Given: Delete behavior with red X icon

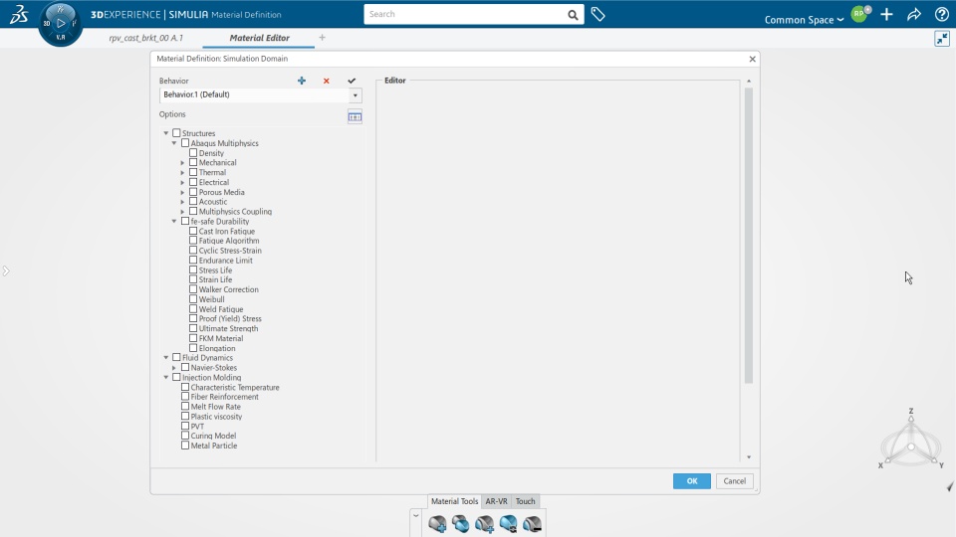Looking at the screenshot, I should [x=327, y=81].
